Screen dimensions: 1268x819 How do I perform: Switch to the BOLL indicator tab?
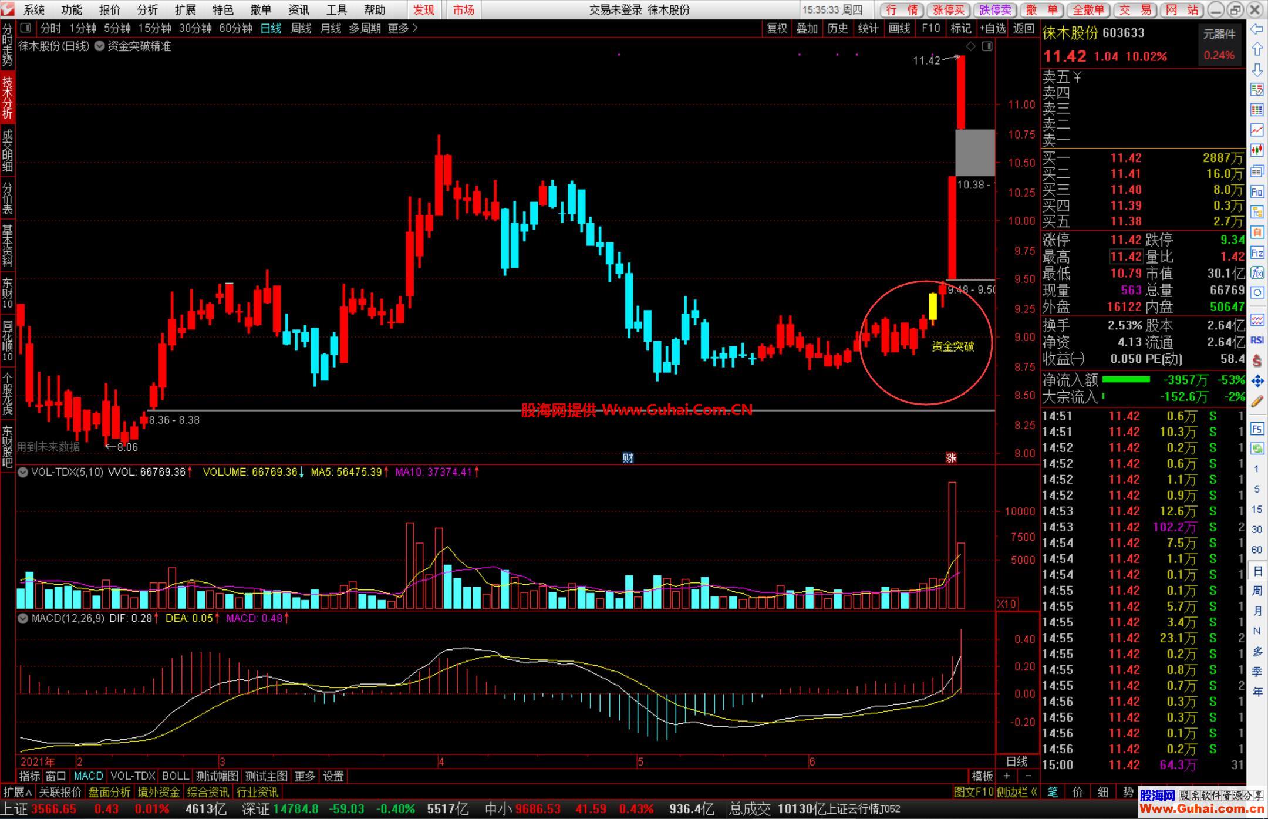[175, 776]
